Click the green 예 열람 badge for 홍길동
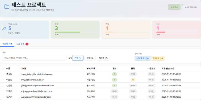The height and width of the screenshot is (100, 201). (x=115, y=74)
